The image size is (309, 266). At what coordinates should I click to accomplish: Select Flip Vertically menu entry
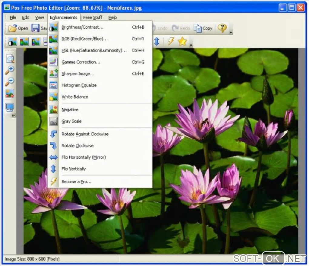(100, 169)
